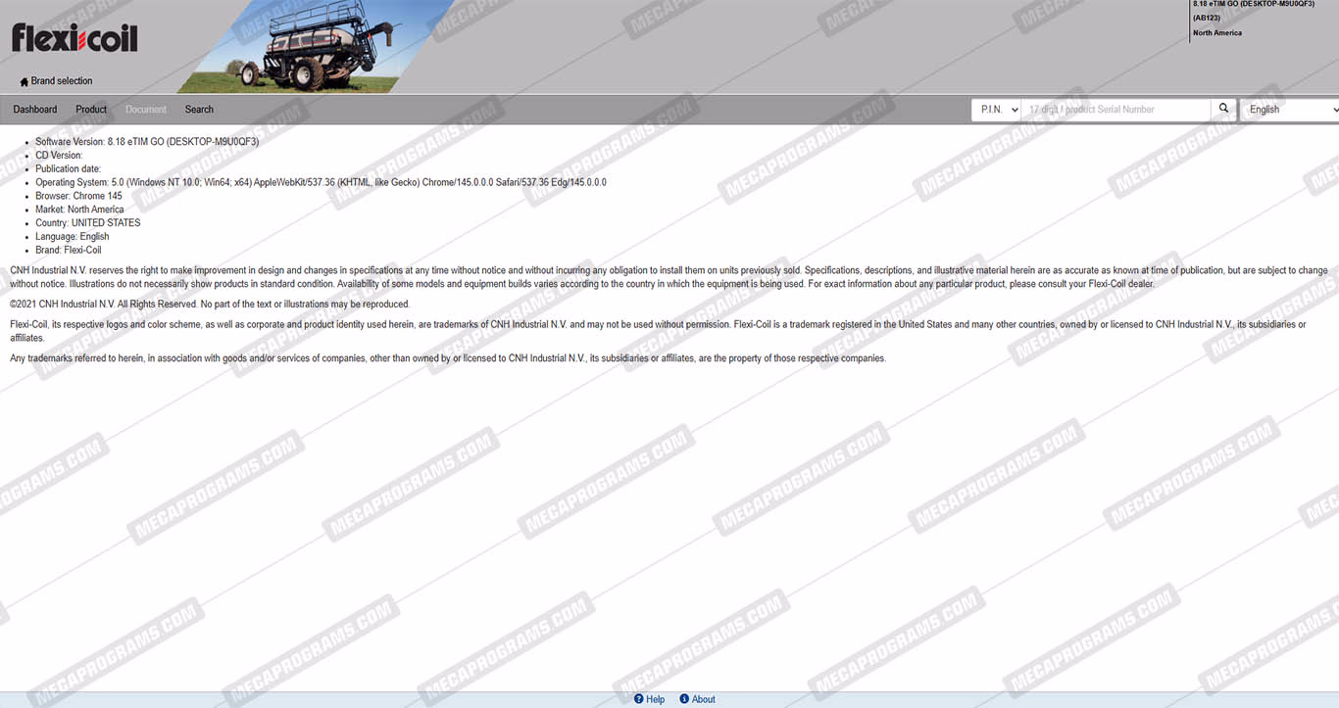
Task: Click the North America header label
Action: 1216,33
